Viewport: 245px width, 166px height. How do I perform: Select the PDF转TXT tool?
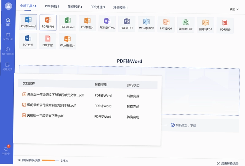pyautogui.click(x=127, y=24)
